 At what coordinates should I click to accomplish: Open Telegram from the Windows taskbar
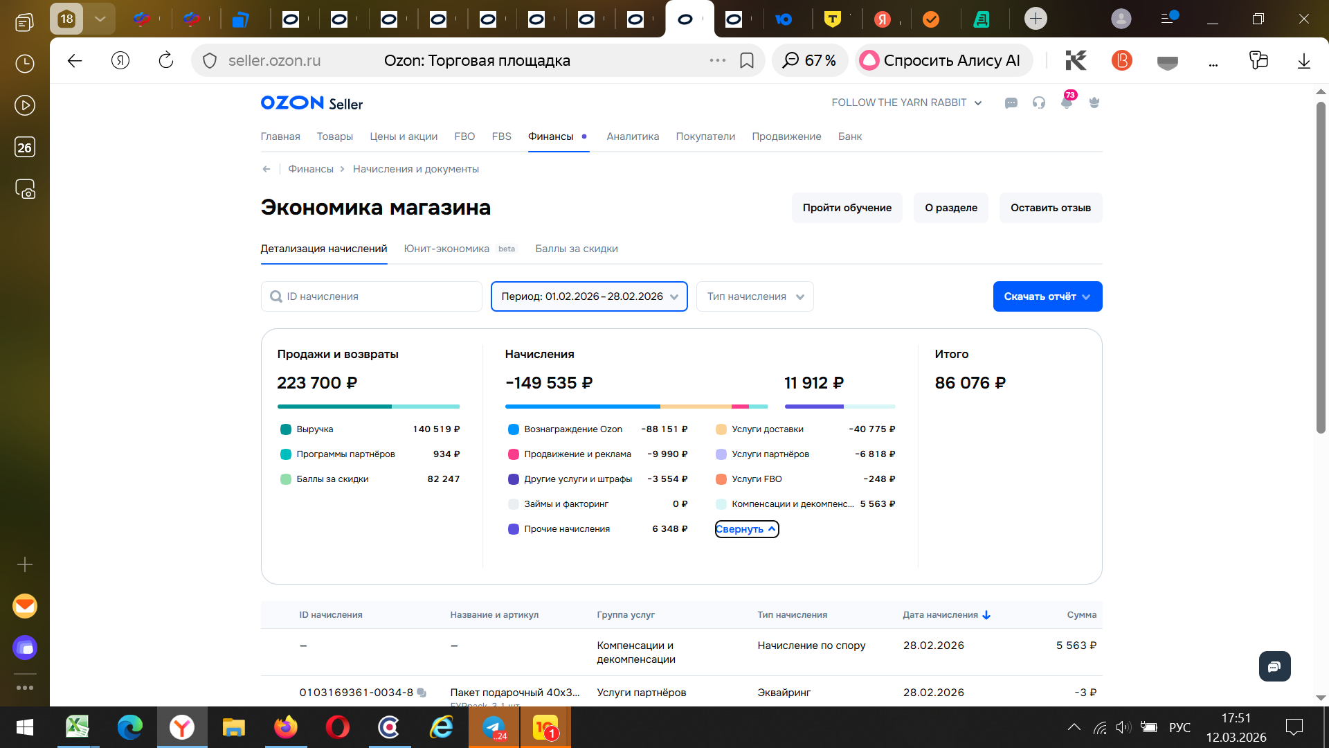494,727
